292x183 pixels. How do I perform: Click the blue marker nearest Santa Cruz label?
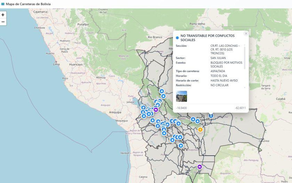pyautogui.click(x=197, y=121)
